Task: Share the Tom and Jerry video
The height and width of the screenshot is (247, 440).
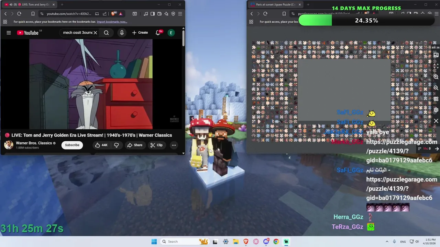Action: coord(135,145)
